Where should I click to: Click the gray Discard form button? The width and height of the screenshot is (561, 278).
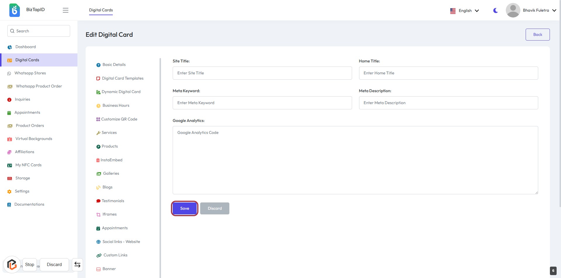(215, 208)
